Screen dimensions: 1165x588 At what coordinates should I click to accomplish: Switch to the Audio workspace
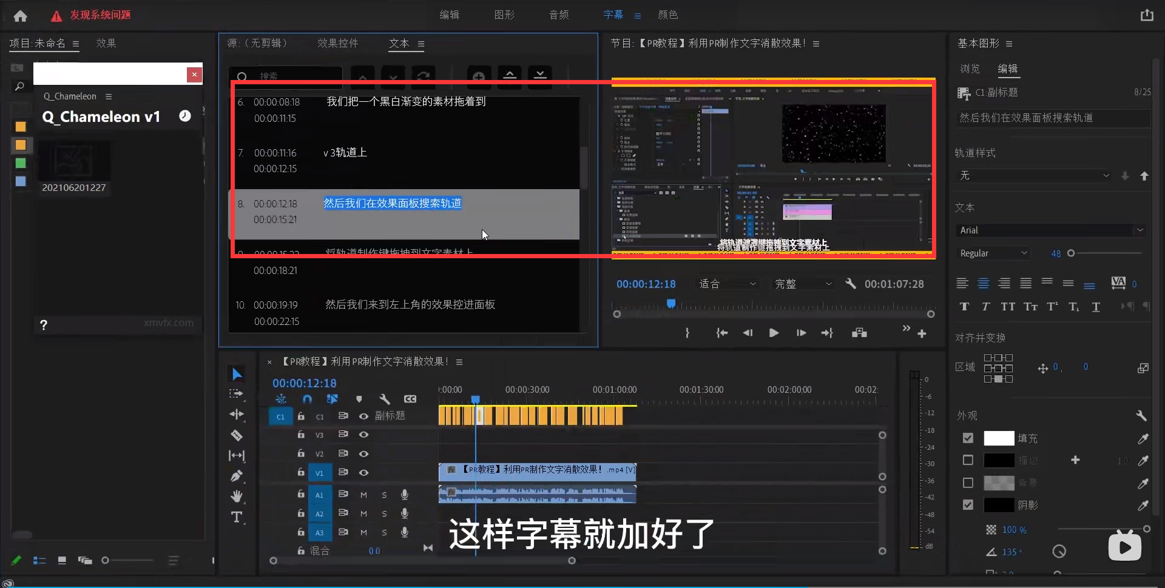click(x=559, y=15)
